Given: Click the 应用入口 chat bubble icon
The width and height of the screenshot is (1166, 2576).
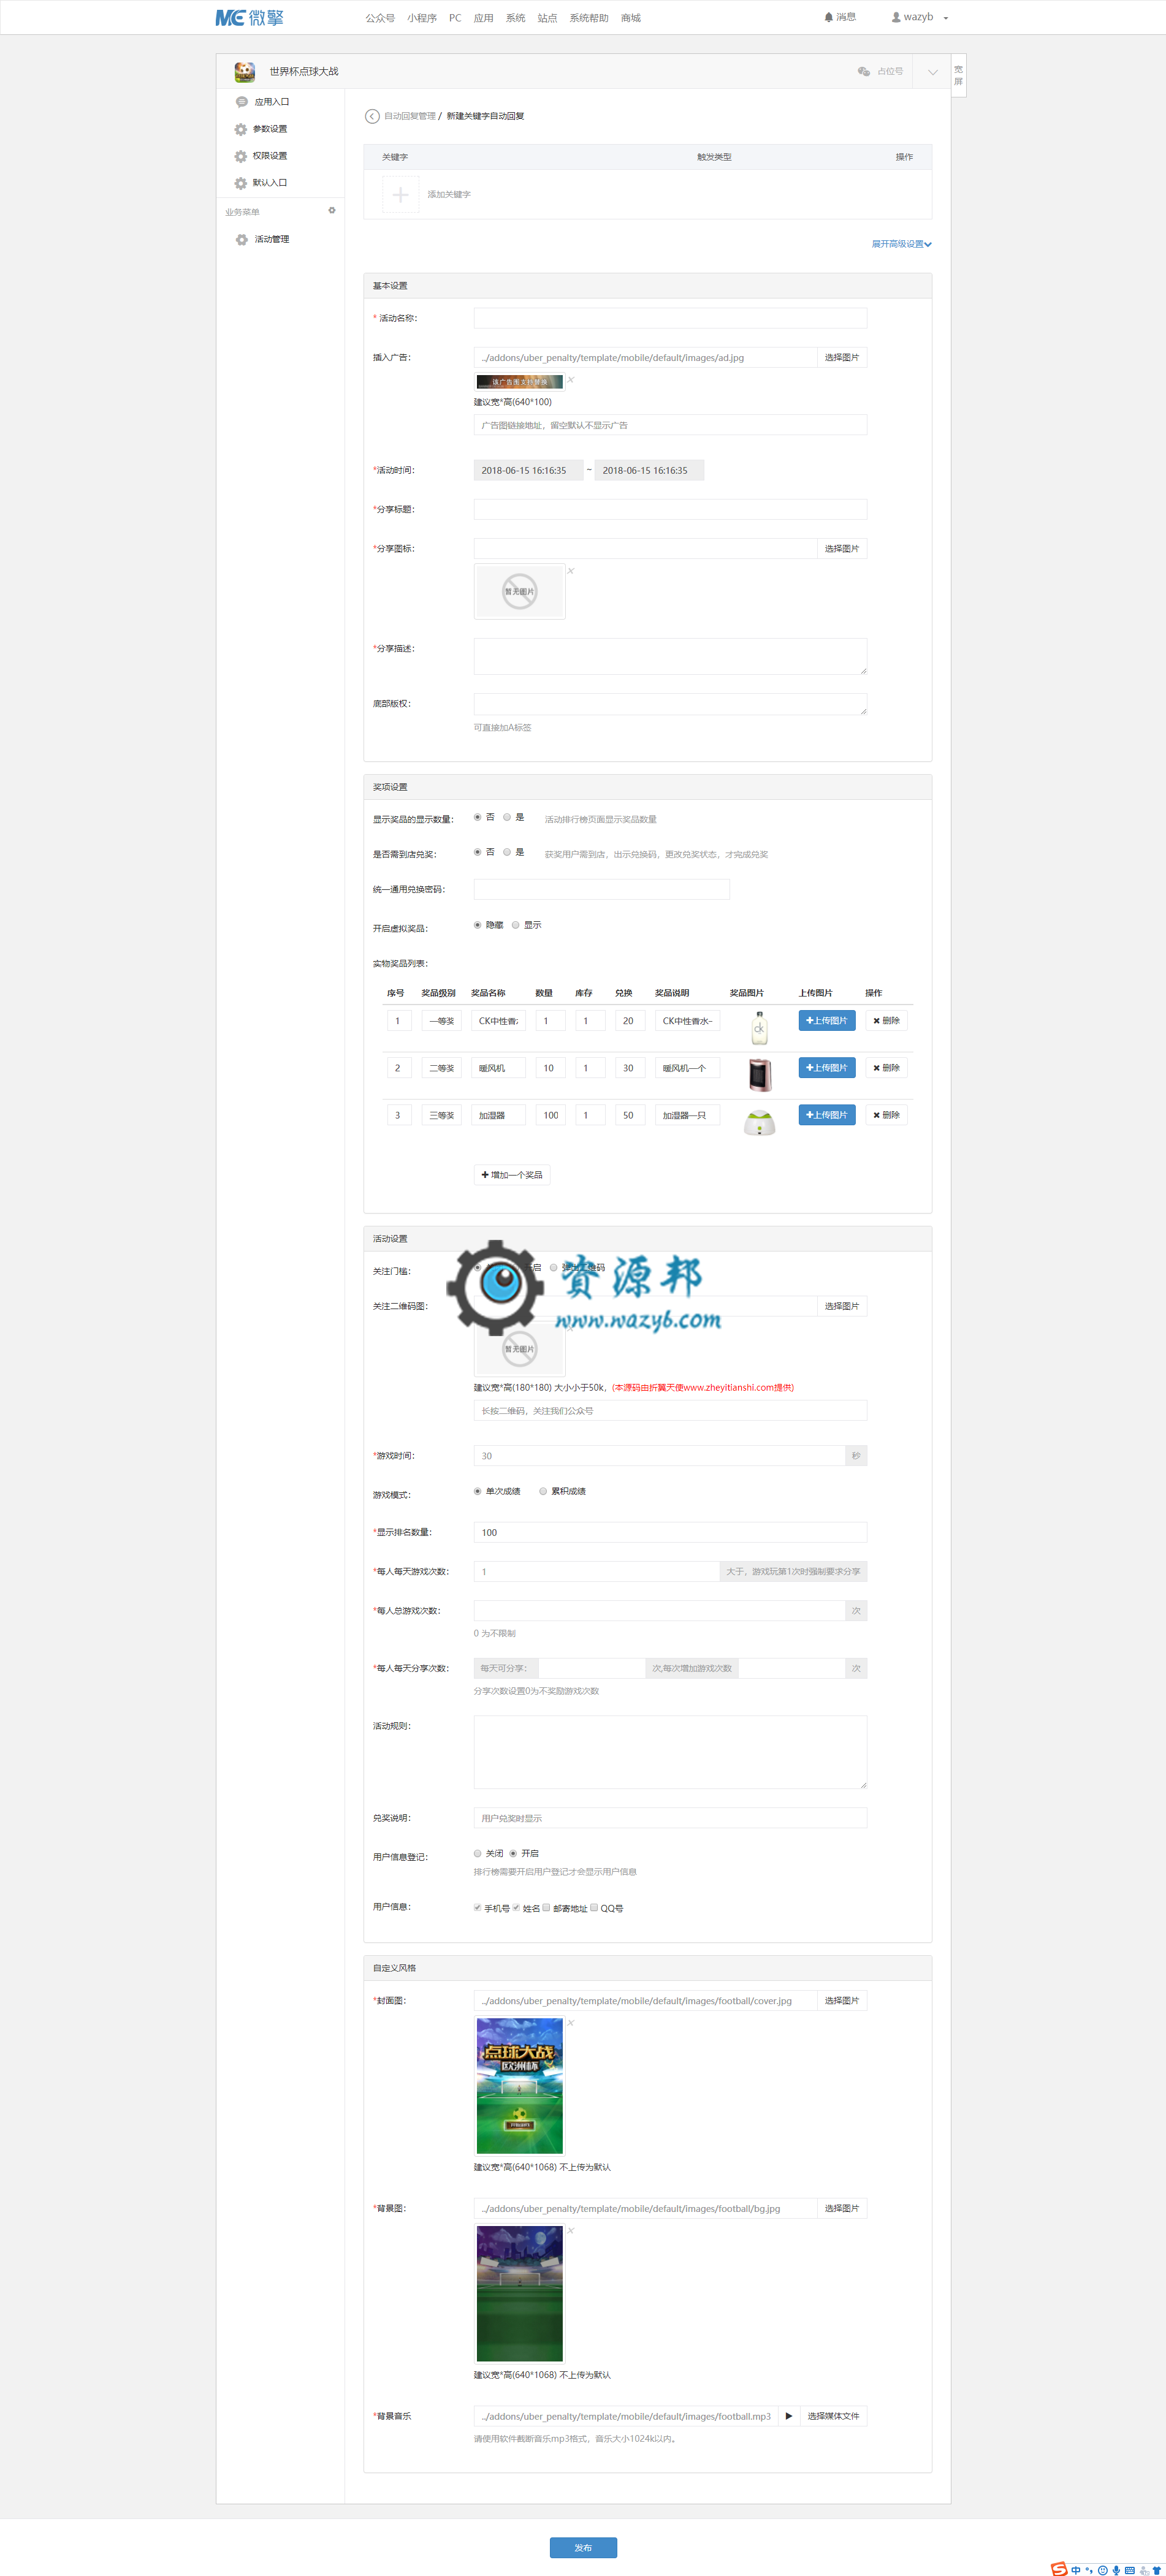Looking at the screenshot, I should click(241, 102).
